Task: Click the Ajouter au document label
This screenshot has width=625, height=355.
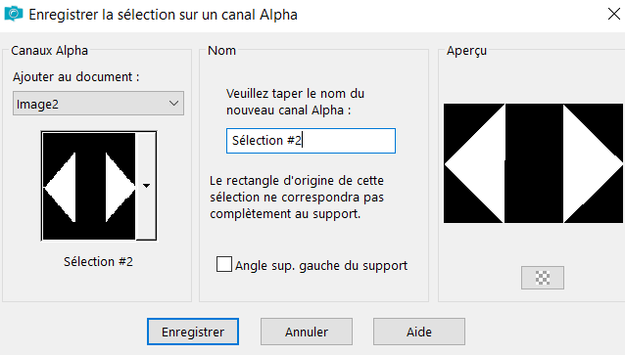Action: click(x=75, y=77)
